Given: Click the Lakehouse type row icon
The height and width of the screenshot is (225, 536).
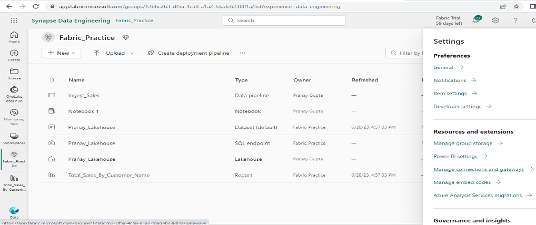Looking at the screenshot, I should tap(52, 159).
